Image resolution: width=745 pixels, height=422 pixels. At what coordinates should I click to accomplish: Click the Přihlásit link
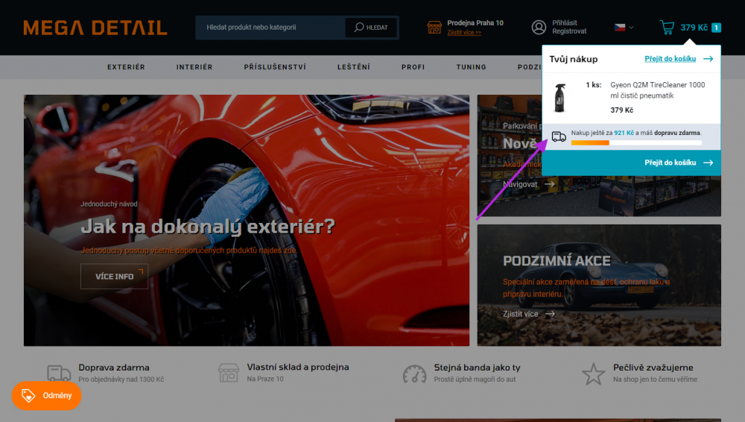(x=565, y=23)
